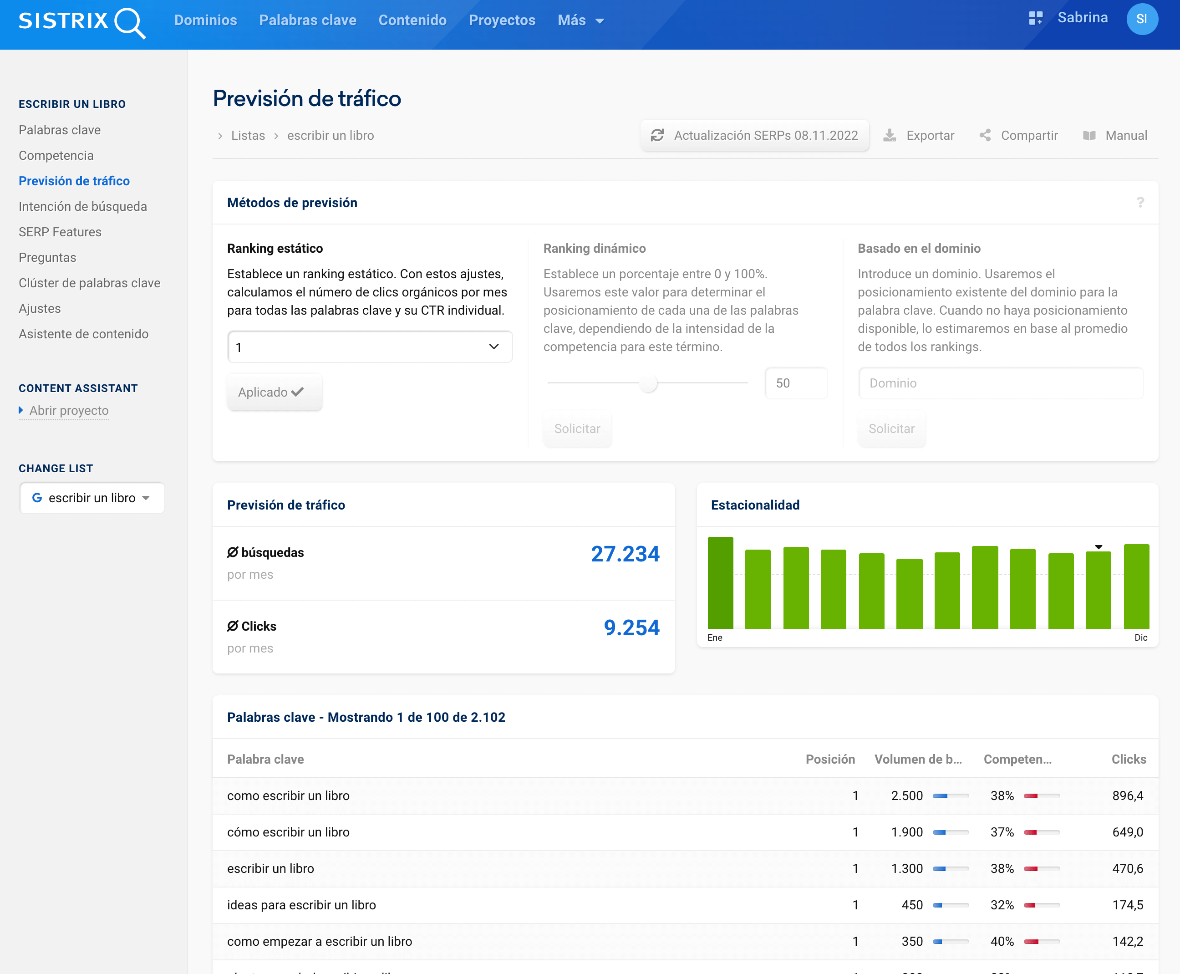Click the SI user avatar

pyautogui.click(x=1141, y=19)
